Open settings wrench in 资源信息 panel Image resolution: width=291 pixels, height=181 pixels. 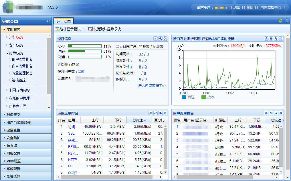(160, 38)
